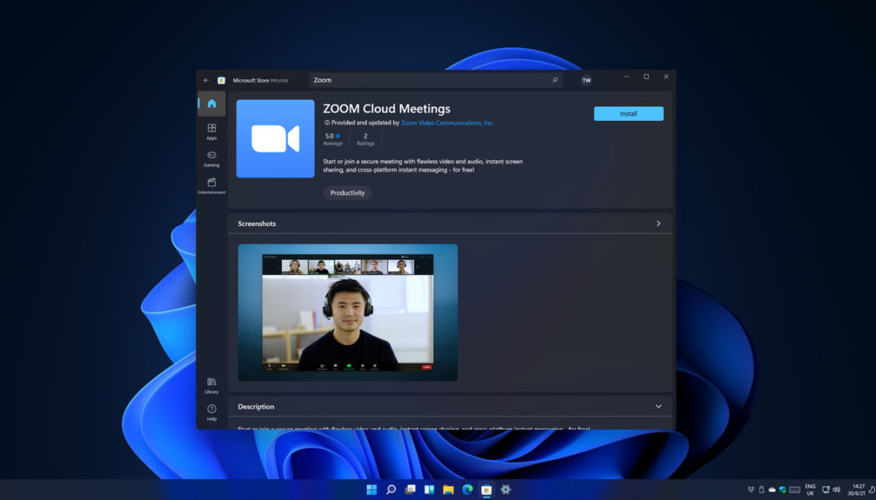View the 2 Ratings for the app
Viewport: 876px width, 500px height.
click(365, 138)
